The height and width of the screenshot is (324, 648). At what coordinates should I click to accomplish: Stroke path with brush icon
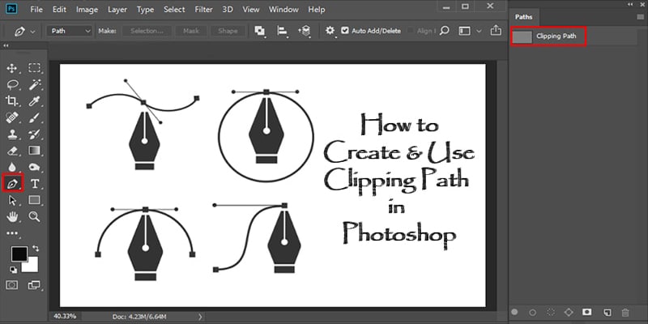coord(533,313)
